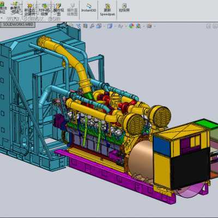Toggle Instant3D mode
The image size is (218, 218).
88,8
